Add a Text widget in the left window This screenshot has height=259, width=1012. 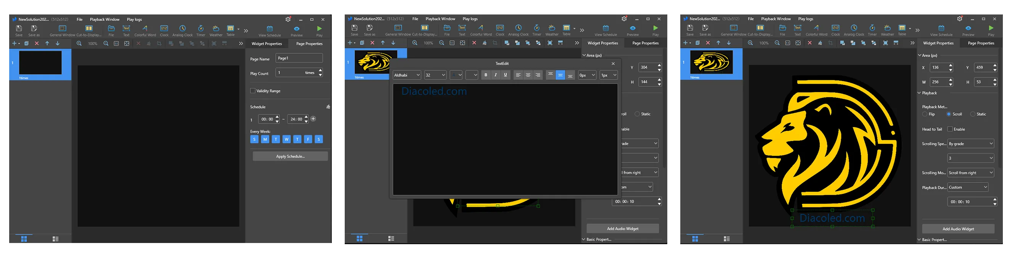pos(126,30)
